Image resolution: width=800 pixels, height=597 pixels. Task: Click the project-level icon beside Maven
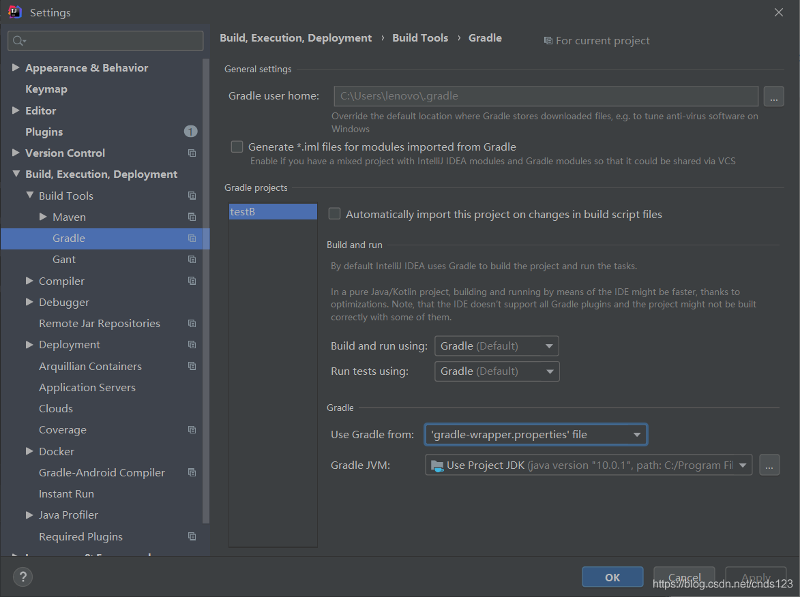(x=192, y=217)
